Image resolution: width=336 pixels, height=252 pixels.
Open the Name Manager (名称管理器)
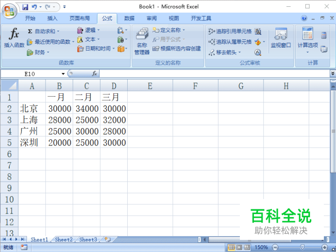[142, 41]
